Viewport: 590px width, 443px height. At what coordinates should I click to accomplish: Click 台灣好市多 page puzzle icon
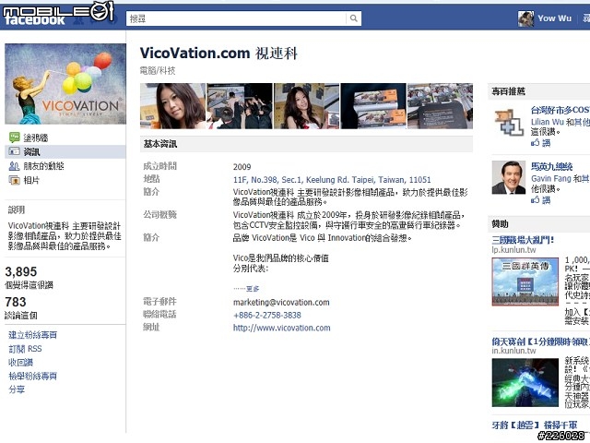tap(509, 123)
